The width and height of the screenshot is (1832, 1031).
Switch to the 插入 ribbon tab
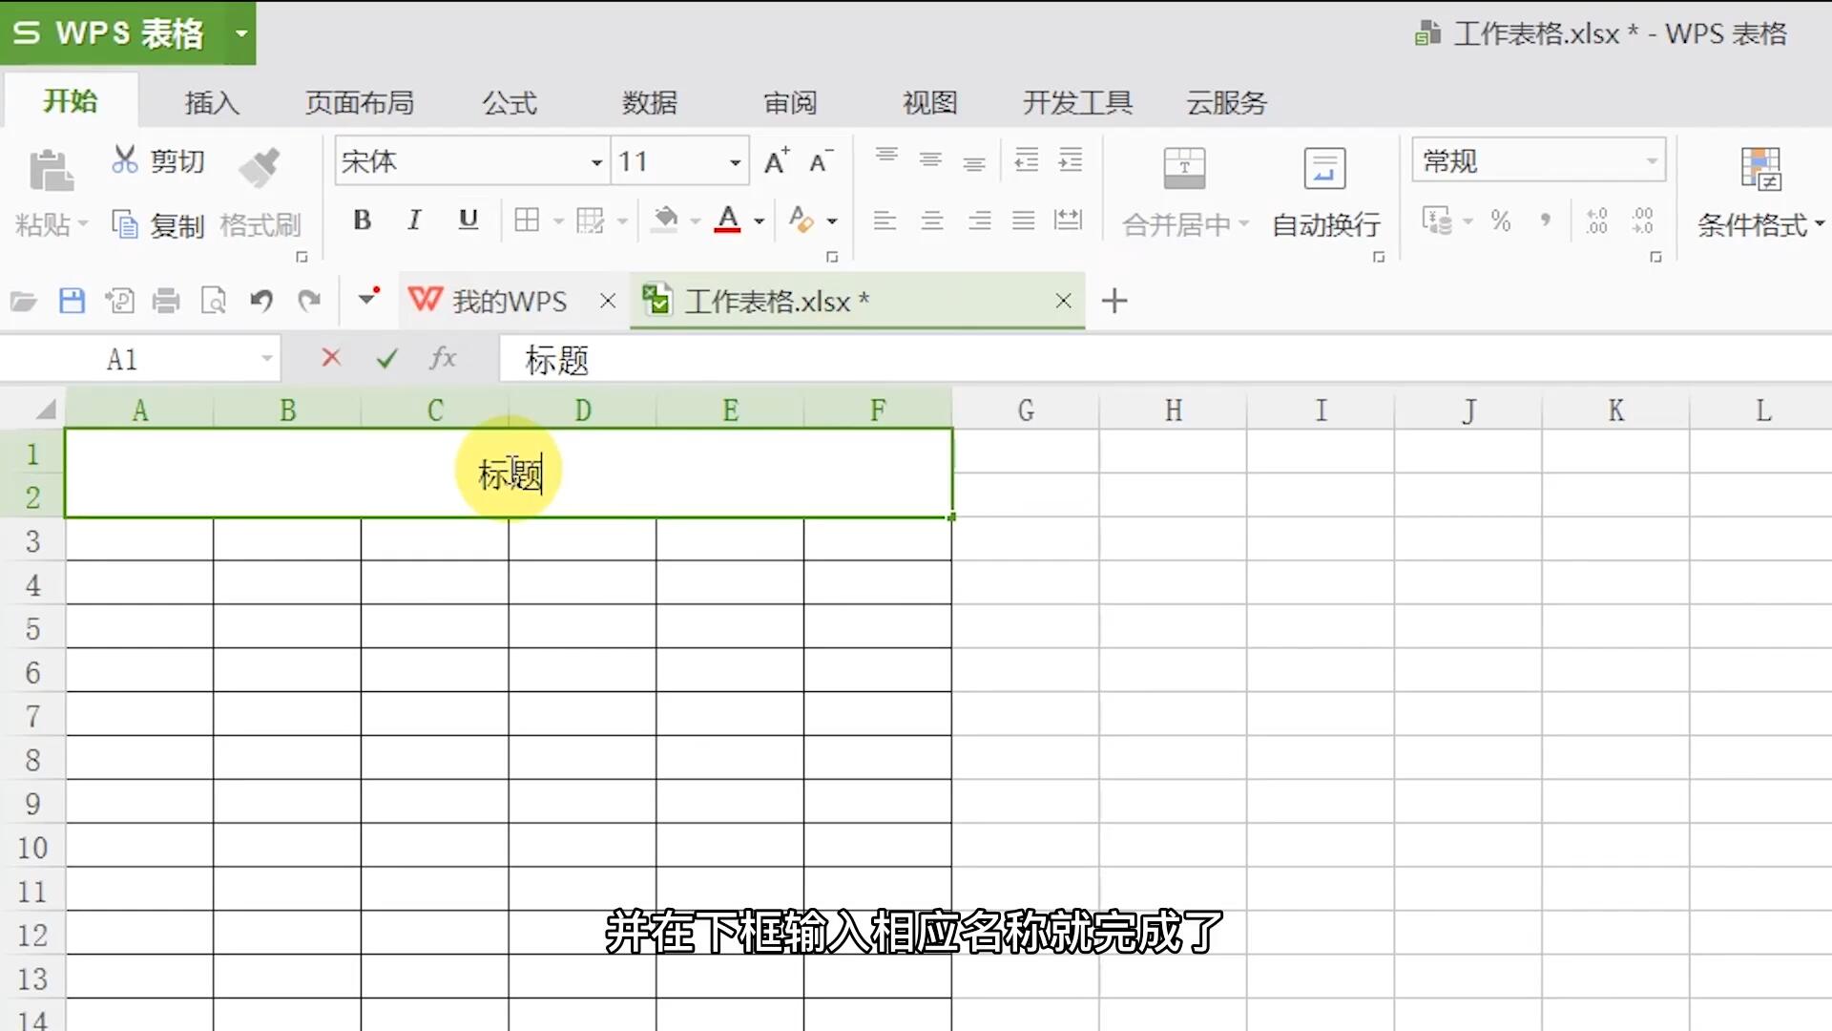pyautogui.click(x=211, y=102)
